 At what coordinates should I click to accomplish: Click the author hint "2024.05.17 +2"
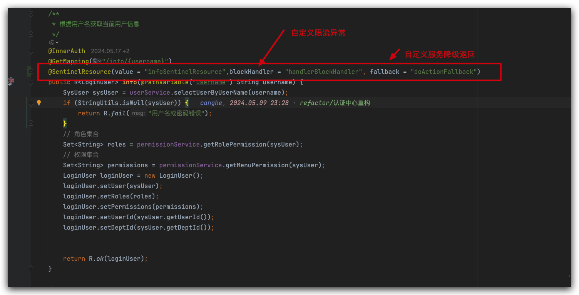tap(110, 51)
